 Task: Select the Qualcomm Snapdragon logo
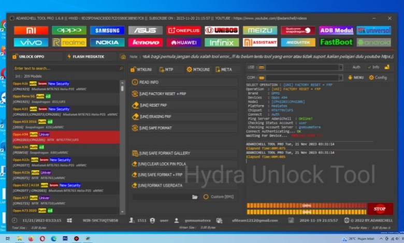[x=298, y=30]
